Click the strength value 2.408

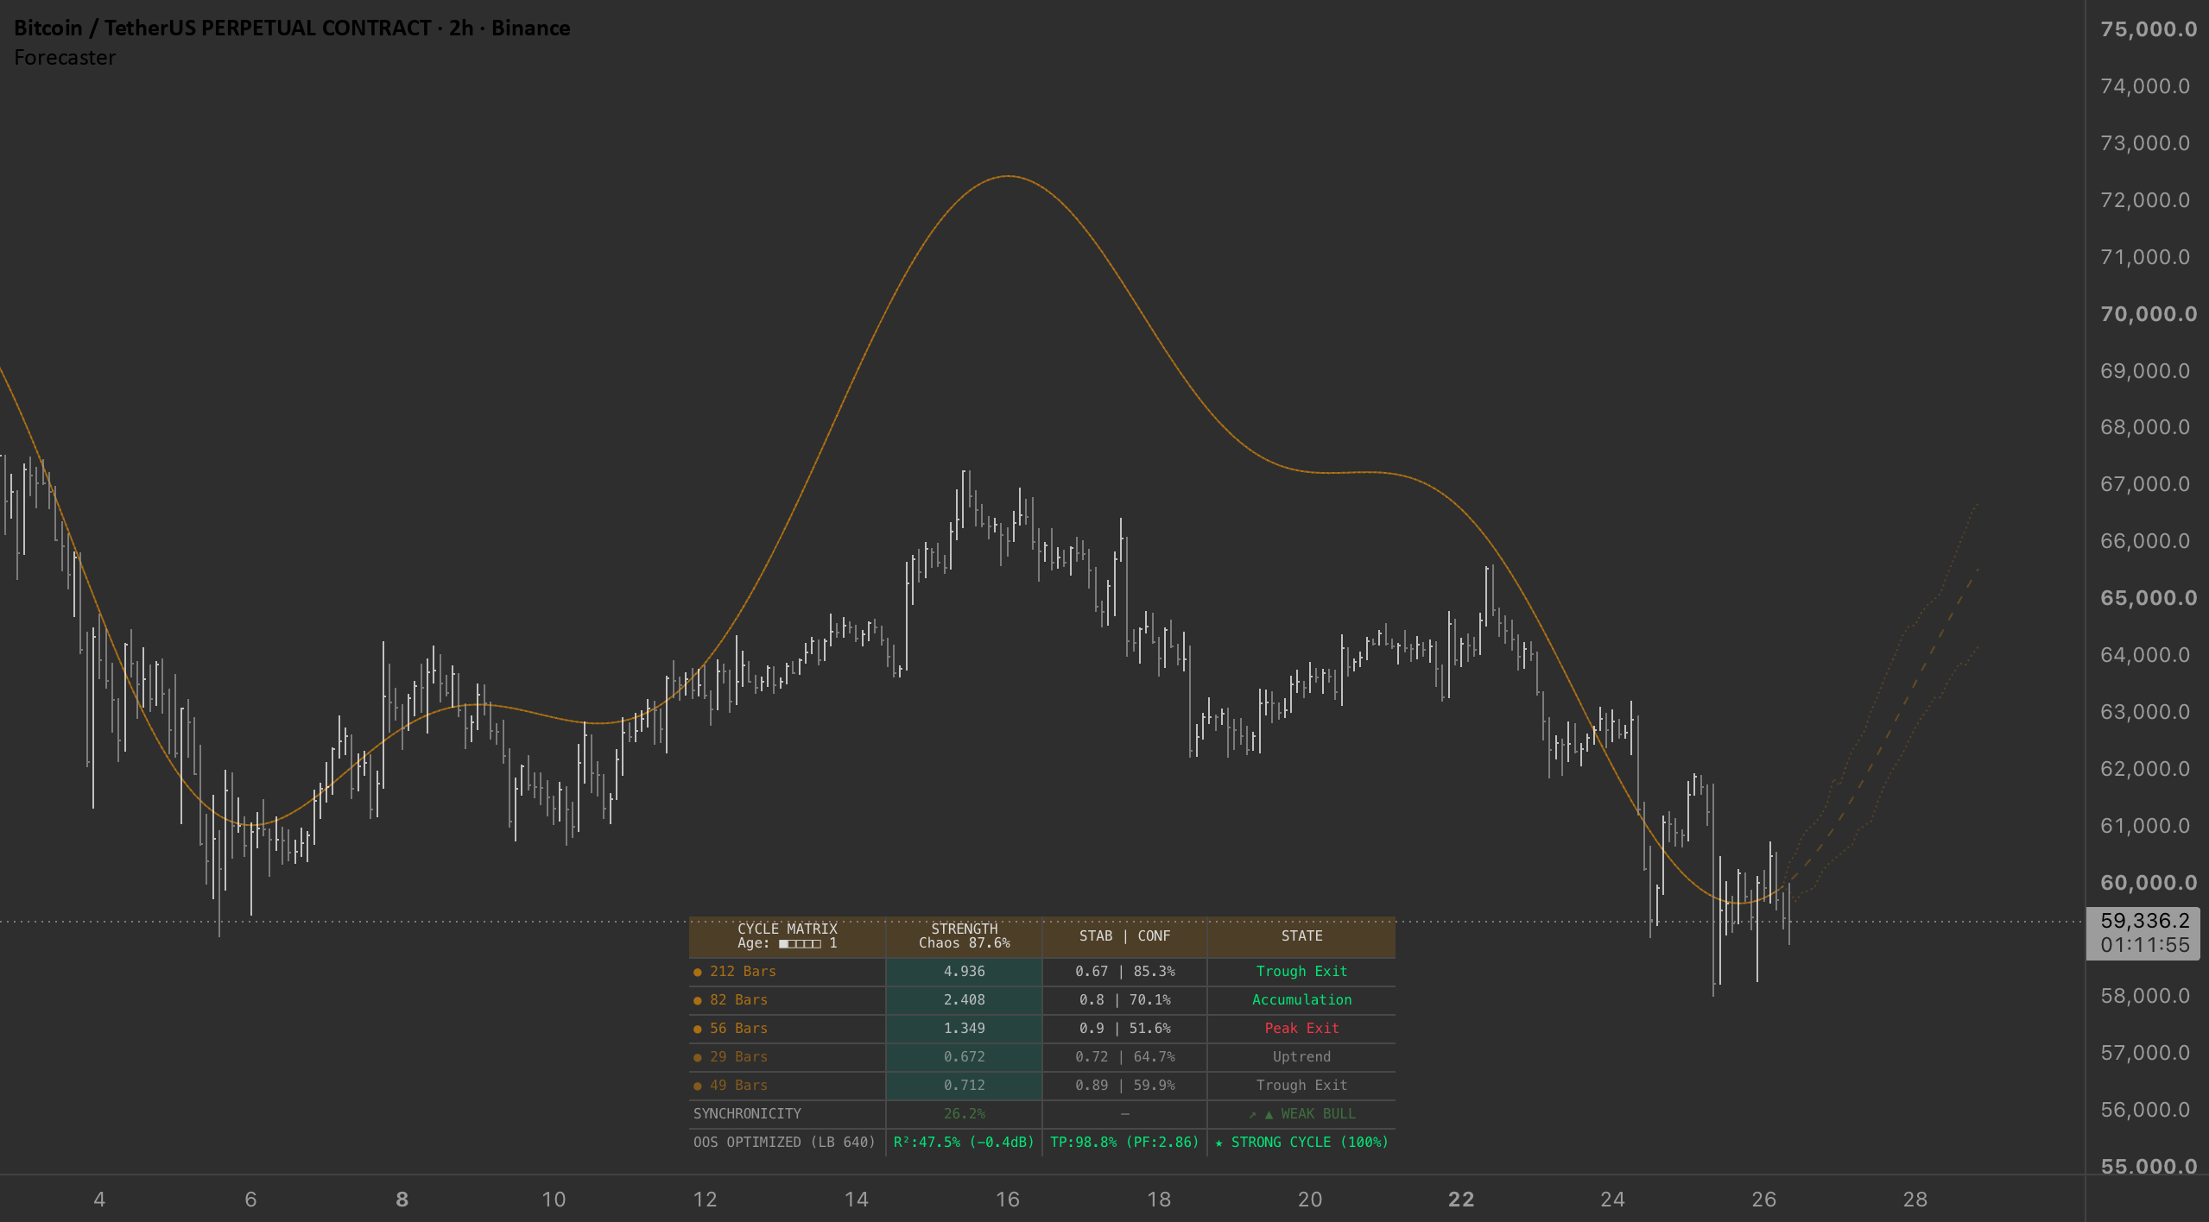964,1000
